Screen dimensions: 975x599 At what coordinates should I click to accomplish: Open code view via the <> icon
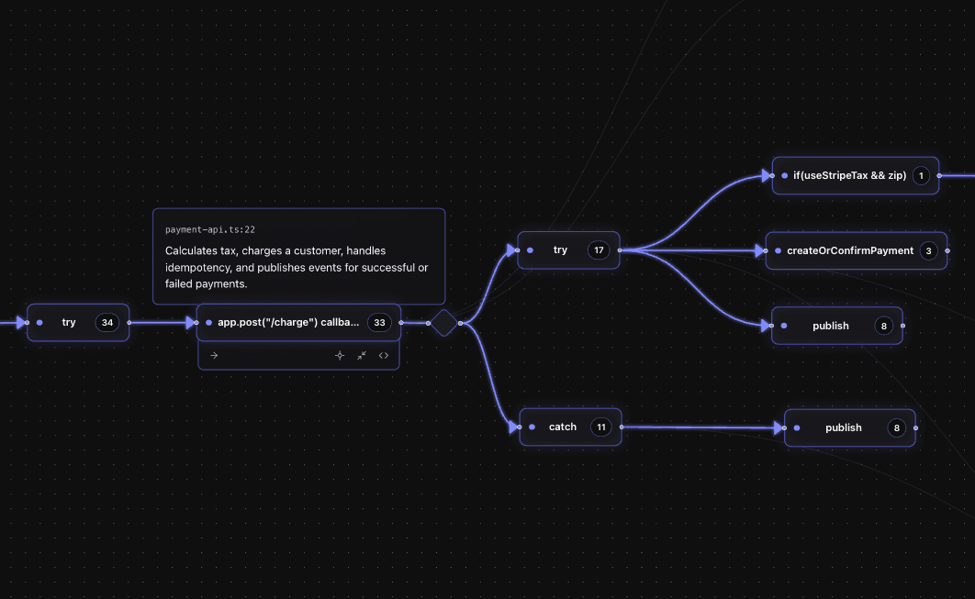coord(384,355)
